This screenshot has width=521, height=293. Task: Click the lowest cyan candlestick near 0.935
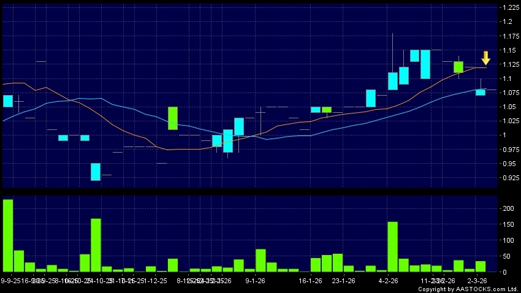pyautogui.click(x=96, y=172)
